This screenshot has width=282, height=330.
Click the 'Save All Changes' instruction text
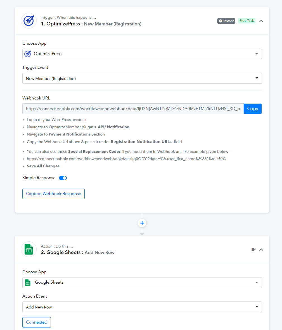click(x=43, y=166)
